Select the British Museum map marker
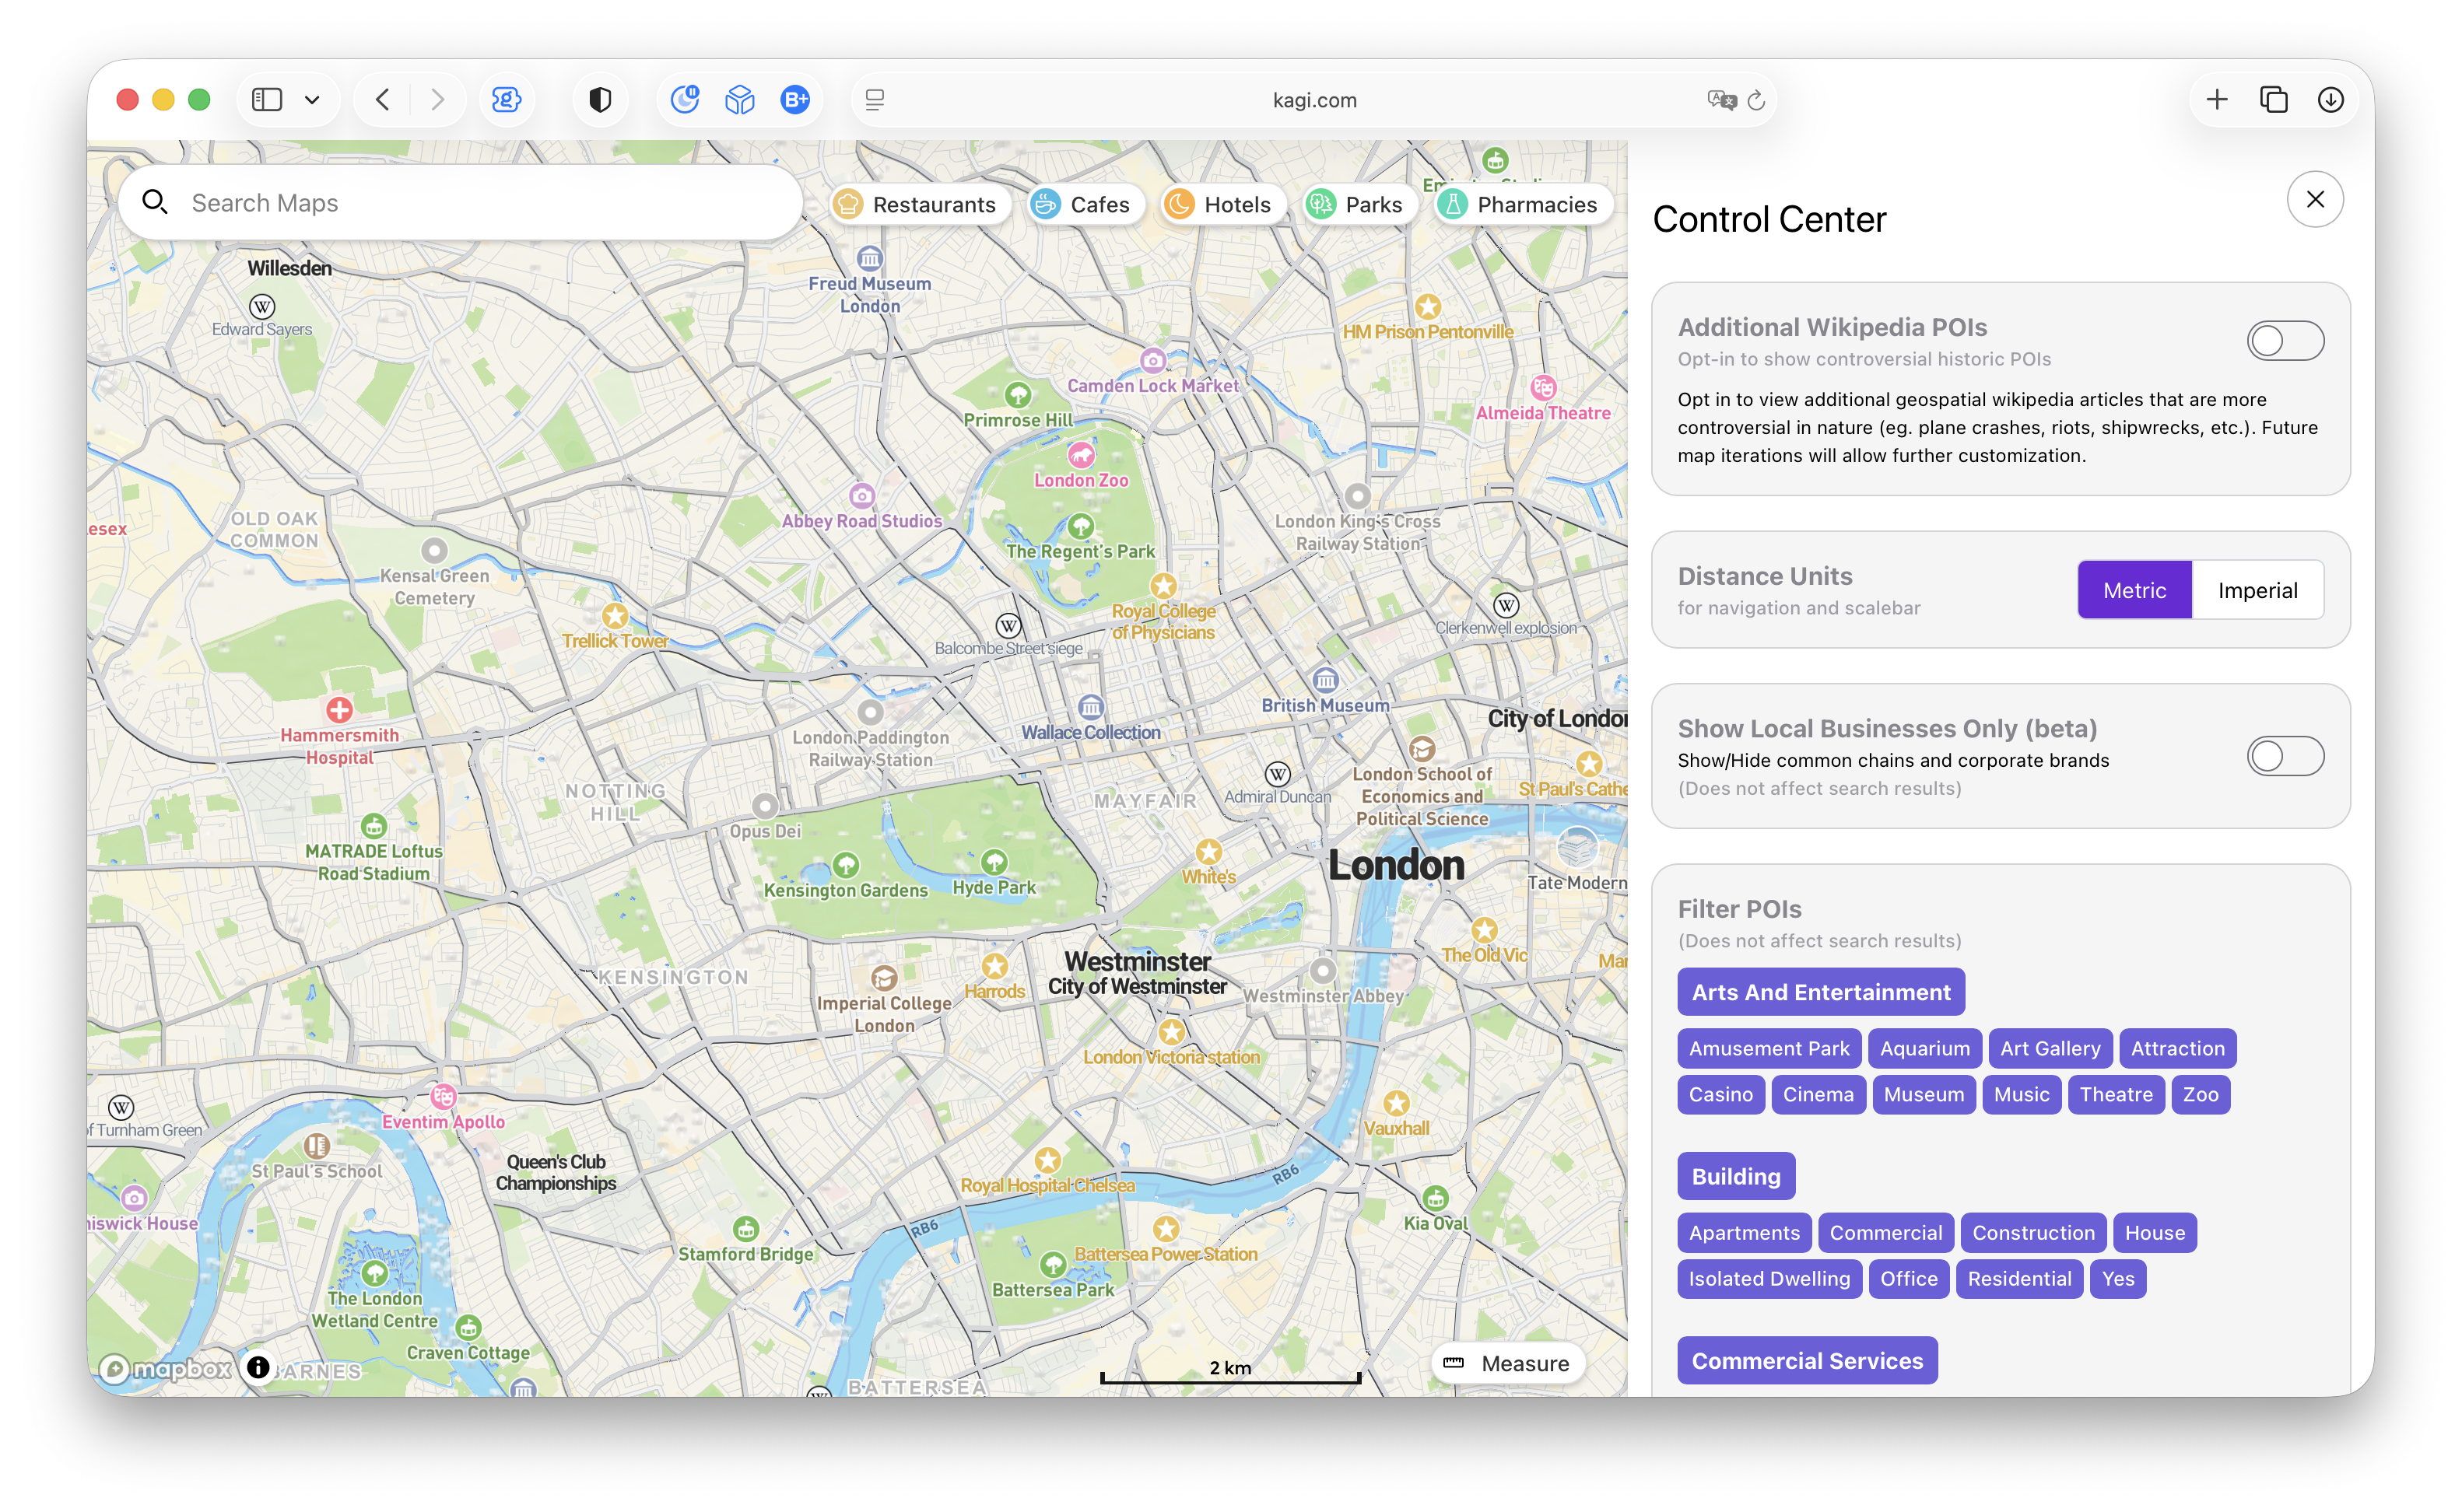 [x=1324, y=681]
